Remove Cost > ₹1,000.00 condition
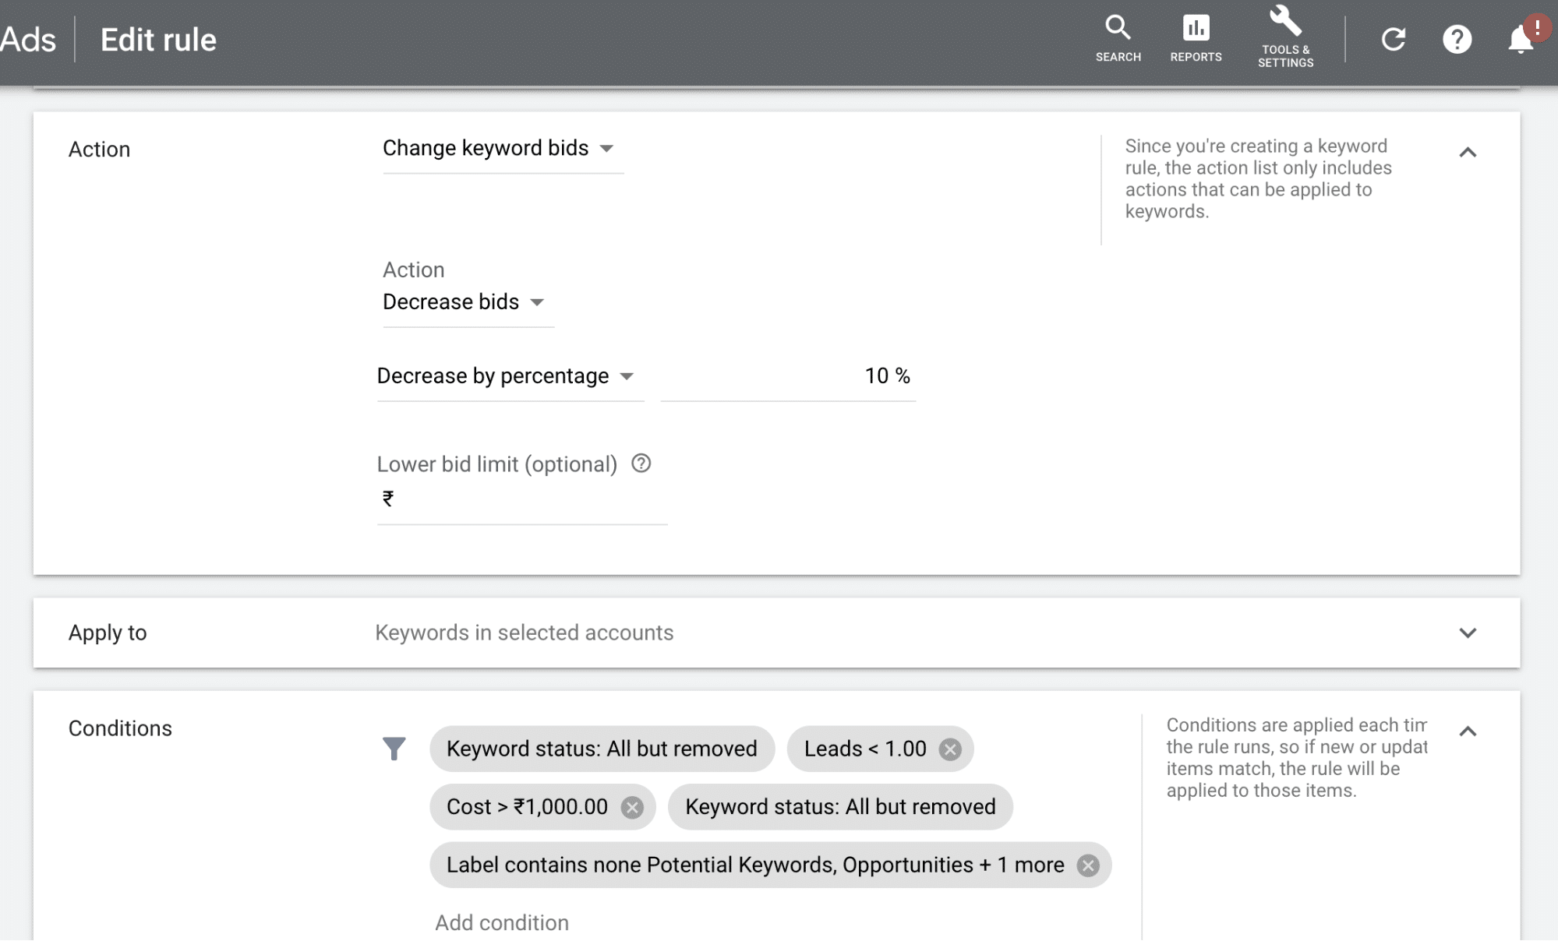The image size is (1558, 941). [x=631, y=806]
